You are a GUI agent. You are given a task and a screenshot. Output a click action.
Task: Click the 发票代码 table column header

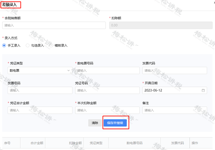pyautogui.click(x=175, y=143)
